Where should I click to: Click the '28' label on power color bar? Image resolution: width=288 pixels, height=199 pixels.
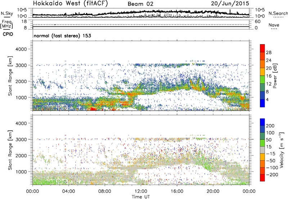pyautogui.click(x=269, y=52)
